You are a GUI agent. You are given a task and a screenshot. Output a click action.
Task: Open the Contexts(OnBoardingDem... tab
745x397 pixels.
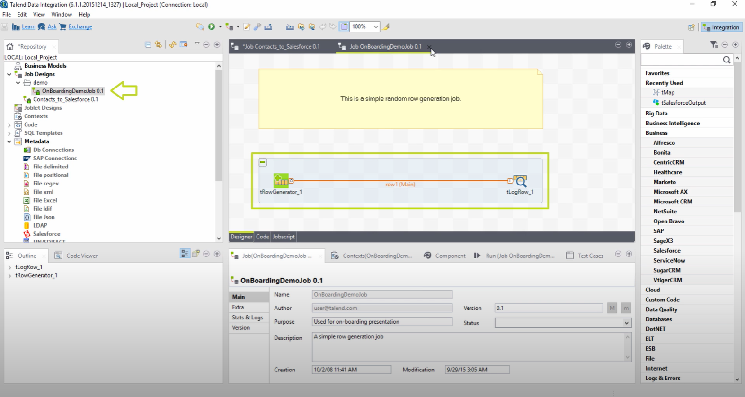372,256
